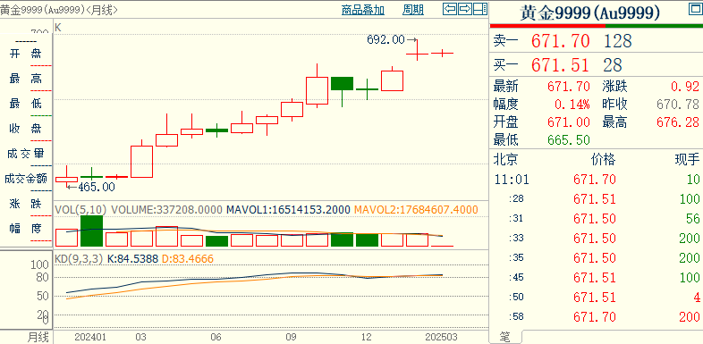Toggle the split panel layout icon

(x=480, y=9)
